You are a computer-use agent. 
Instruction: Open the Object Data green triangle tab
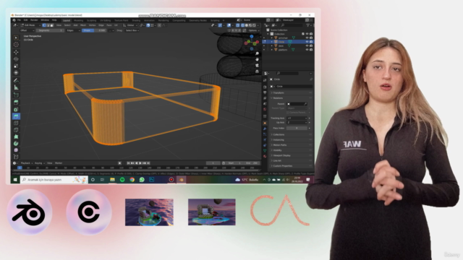click(x=265, y=151)
